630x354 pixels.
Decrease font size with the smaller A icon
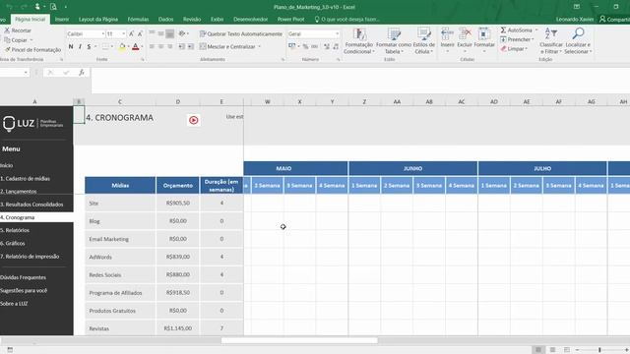pos(140,34)
